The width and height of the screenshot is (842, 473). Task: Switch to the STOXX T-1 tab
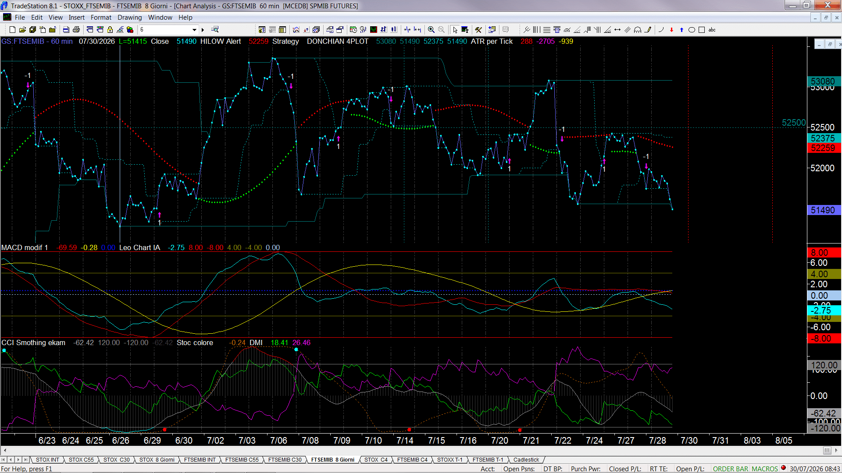point(450,460)
